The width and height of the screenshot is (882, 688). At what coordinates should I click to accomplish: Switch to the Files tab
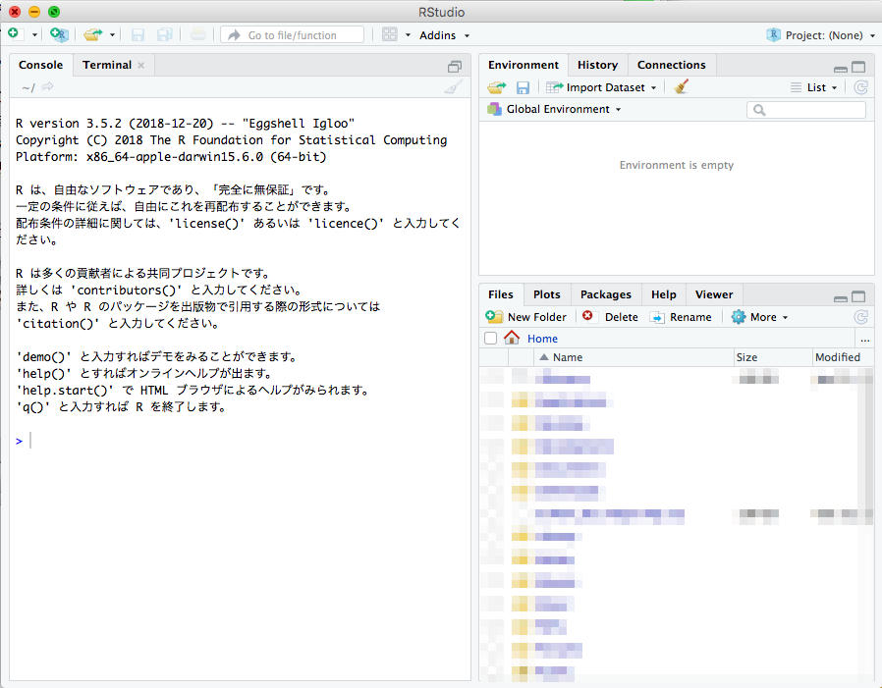click(x=501, y=294)
